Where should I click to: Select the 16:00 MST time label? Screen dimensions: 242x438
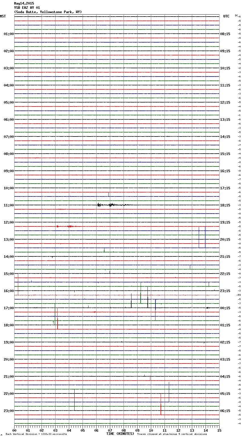9,291
